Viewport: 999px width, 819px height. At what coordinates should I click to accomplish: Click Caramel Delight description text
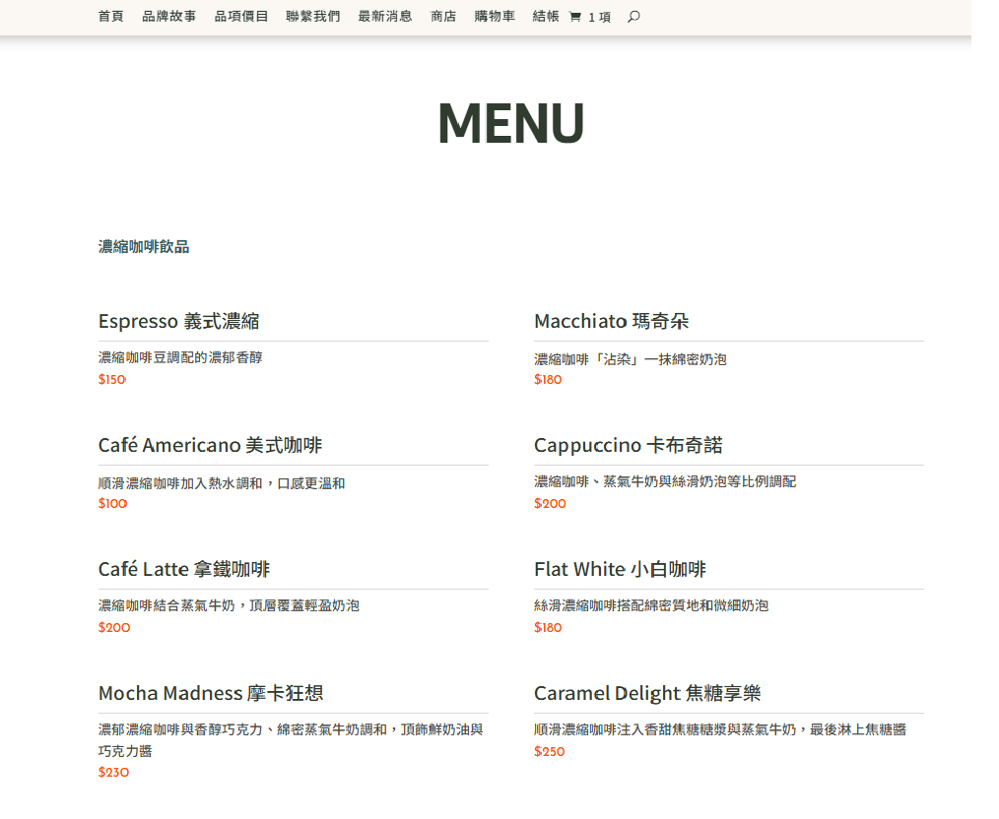click(x=720, y=729)
